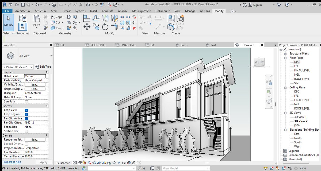Toggle Visual Style icon in view control bar

tap(79, 163)
